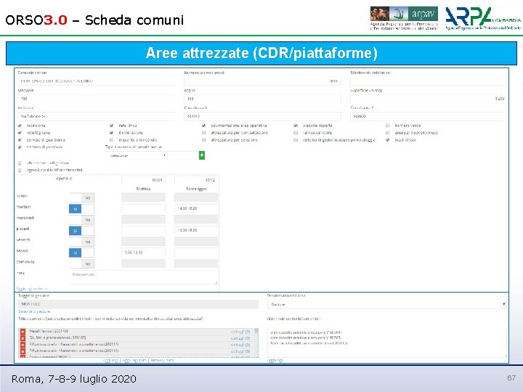
Task: Click the giovedì pomeriggio hours field
Action: pyautogui.click(x=196, y=231)
